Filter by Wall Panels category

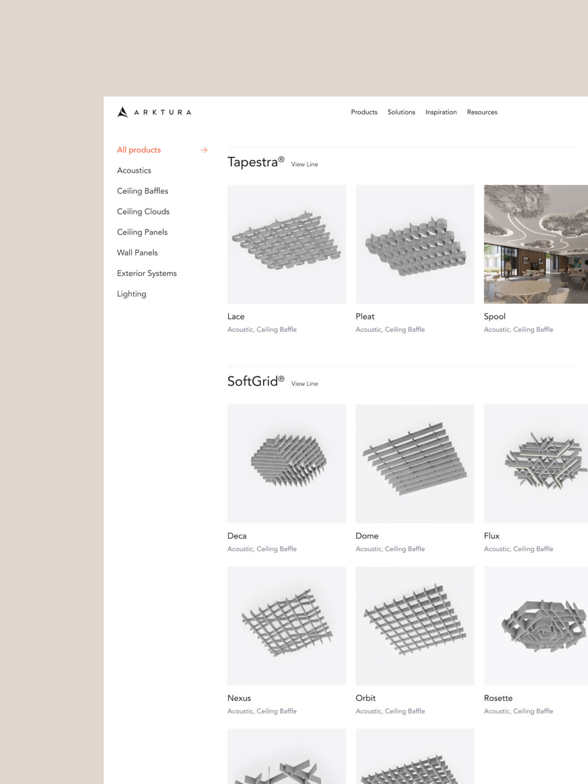pos(137,253)
